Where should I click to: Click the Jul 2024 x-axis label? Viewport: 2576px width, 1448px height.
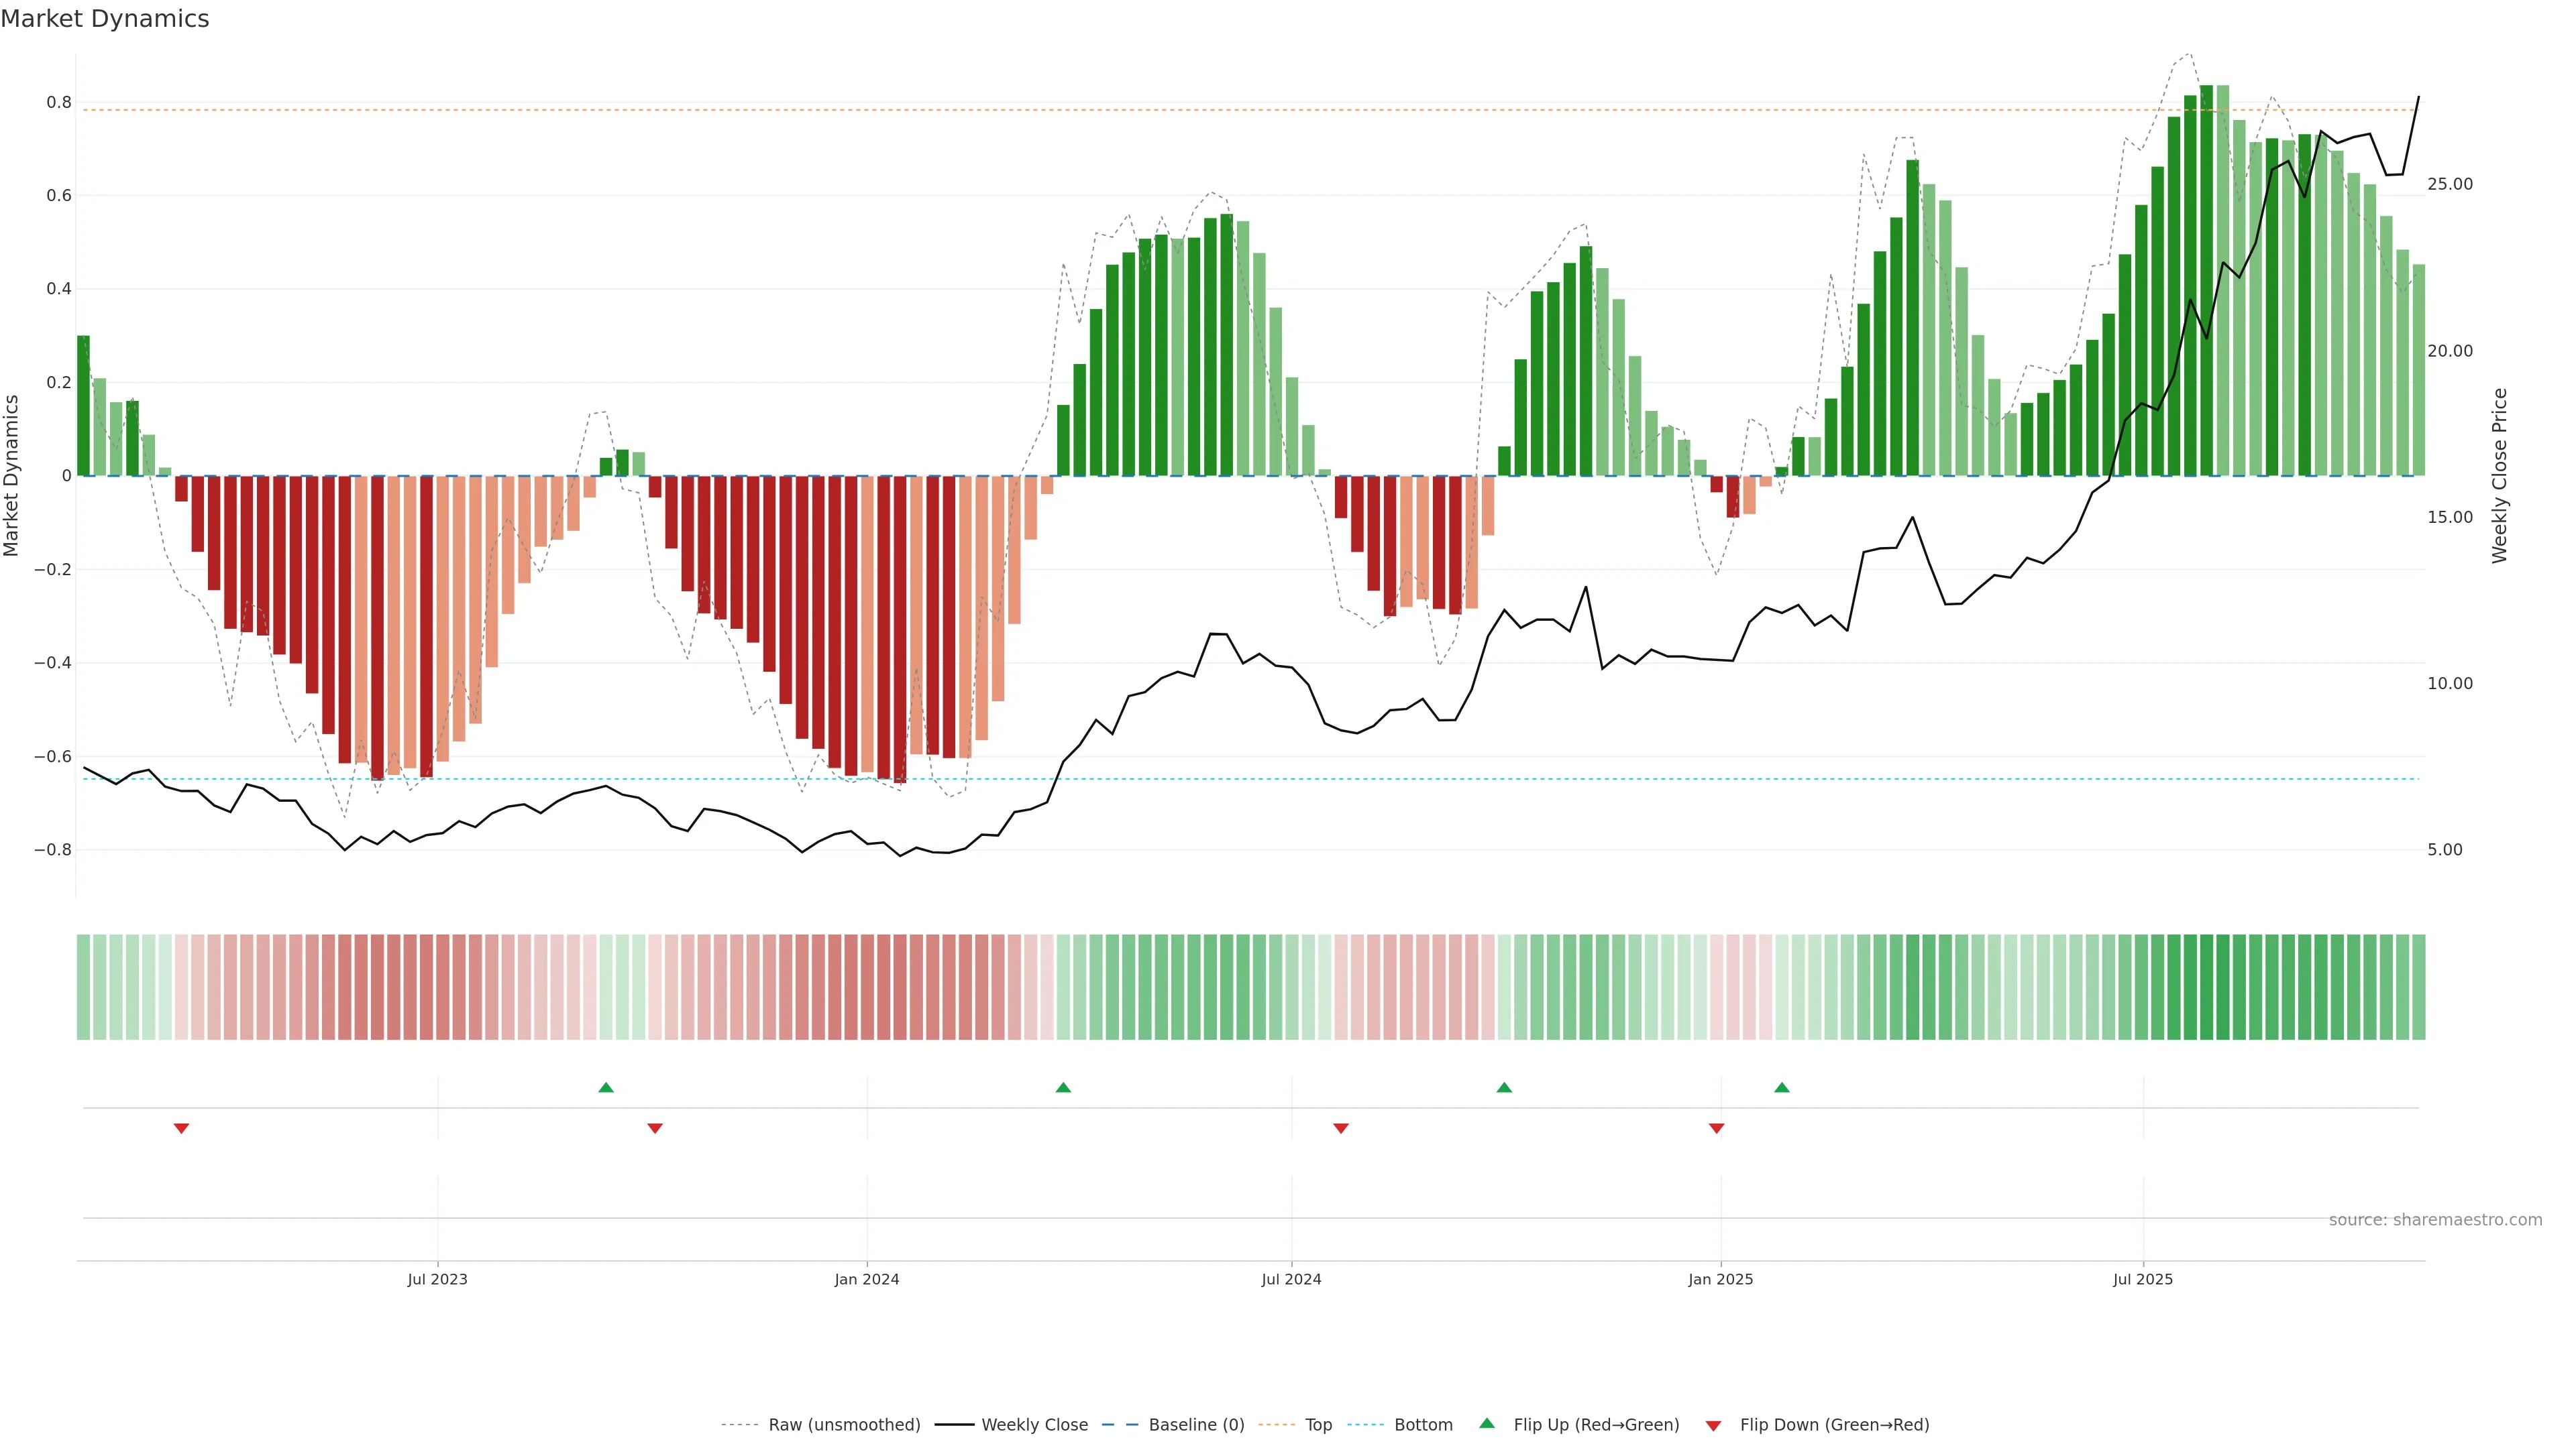click(1291, 1280)
